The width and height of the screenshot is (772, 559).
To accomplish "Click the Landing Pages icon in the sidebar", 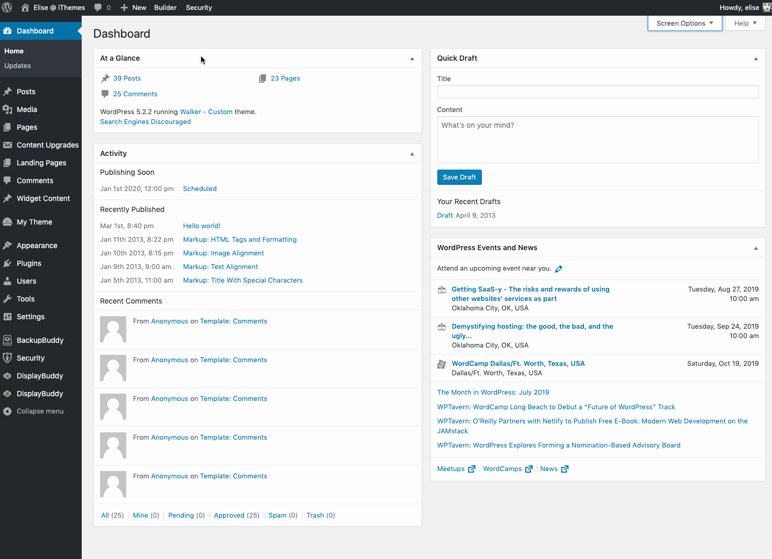I will 7,163.
